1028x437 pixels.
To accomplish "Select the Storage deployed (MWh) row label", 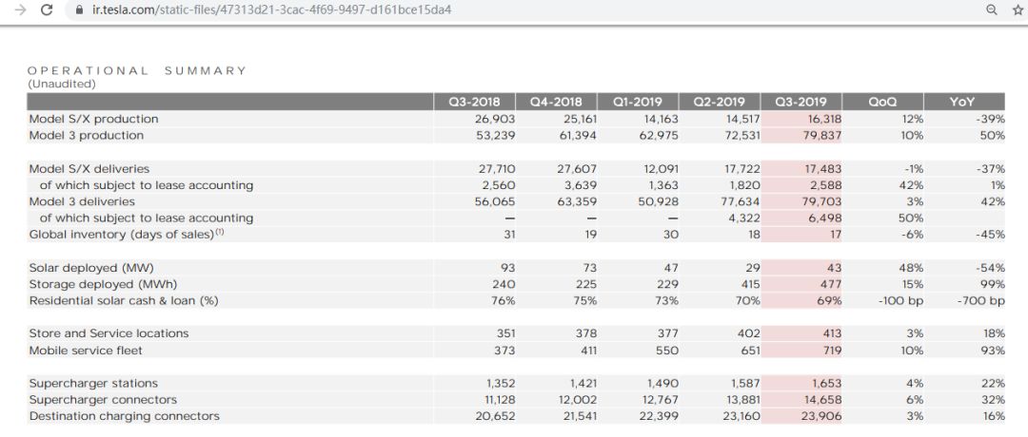I will coord(103,285).
